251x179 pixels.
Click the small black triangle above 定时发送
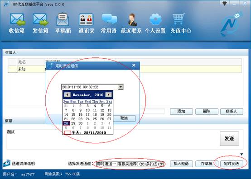pos(241,154)
